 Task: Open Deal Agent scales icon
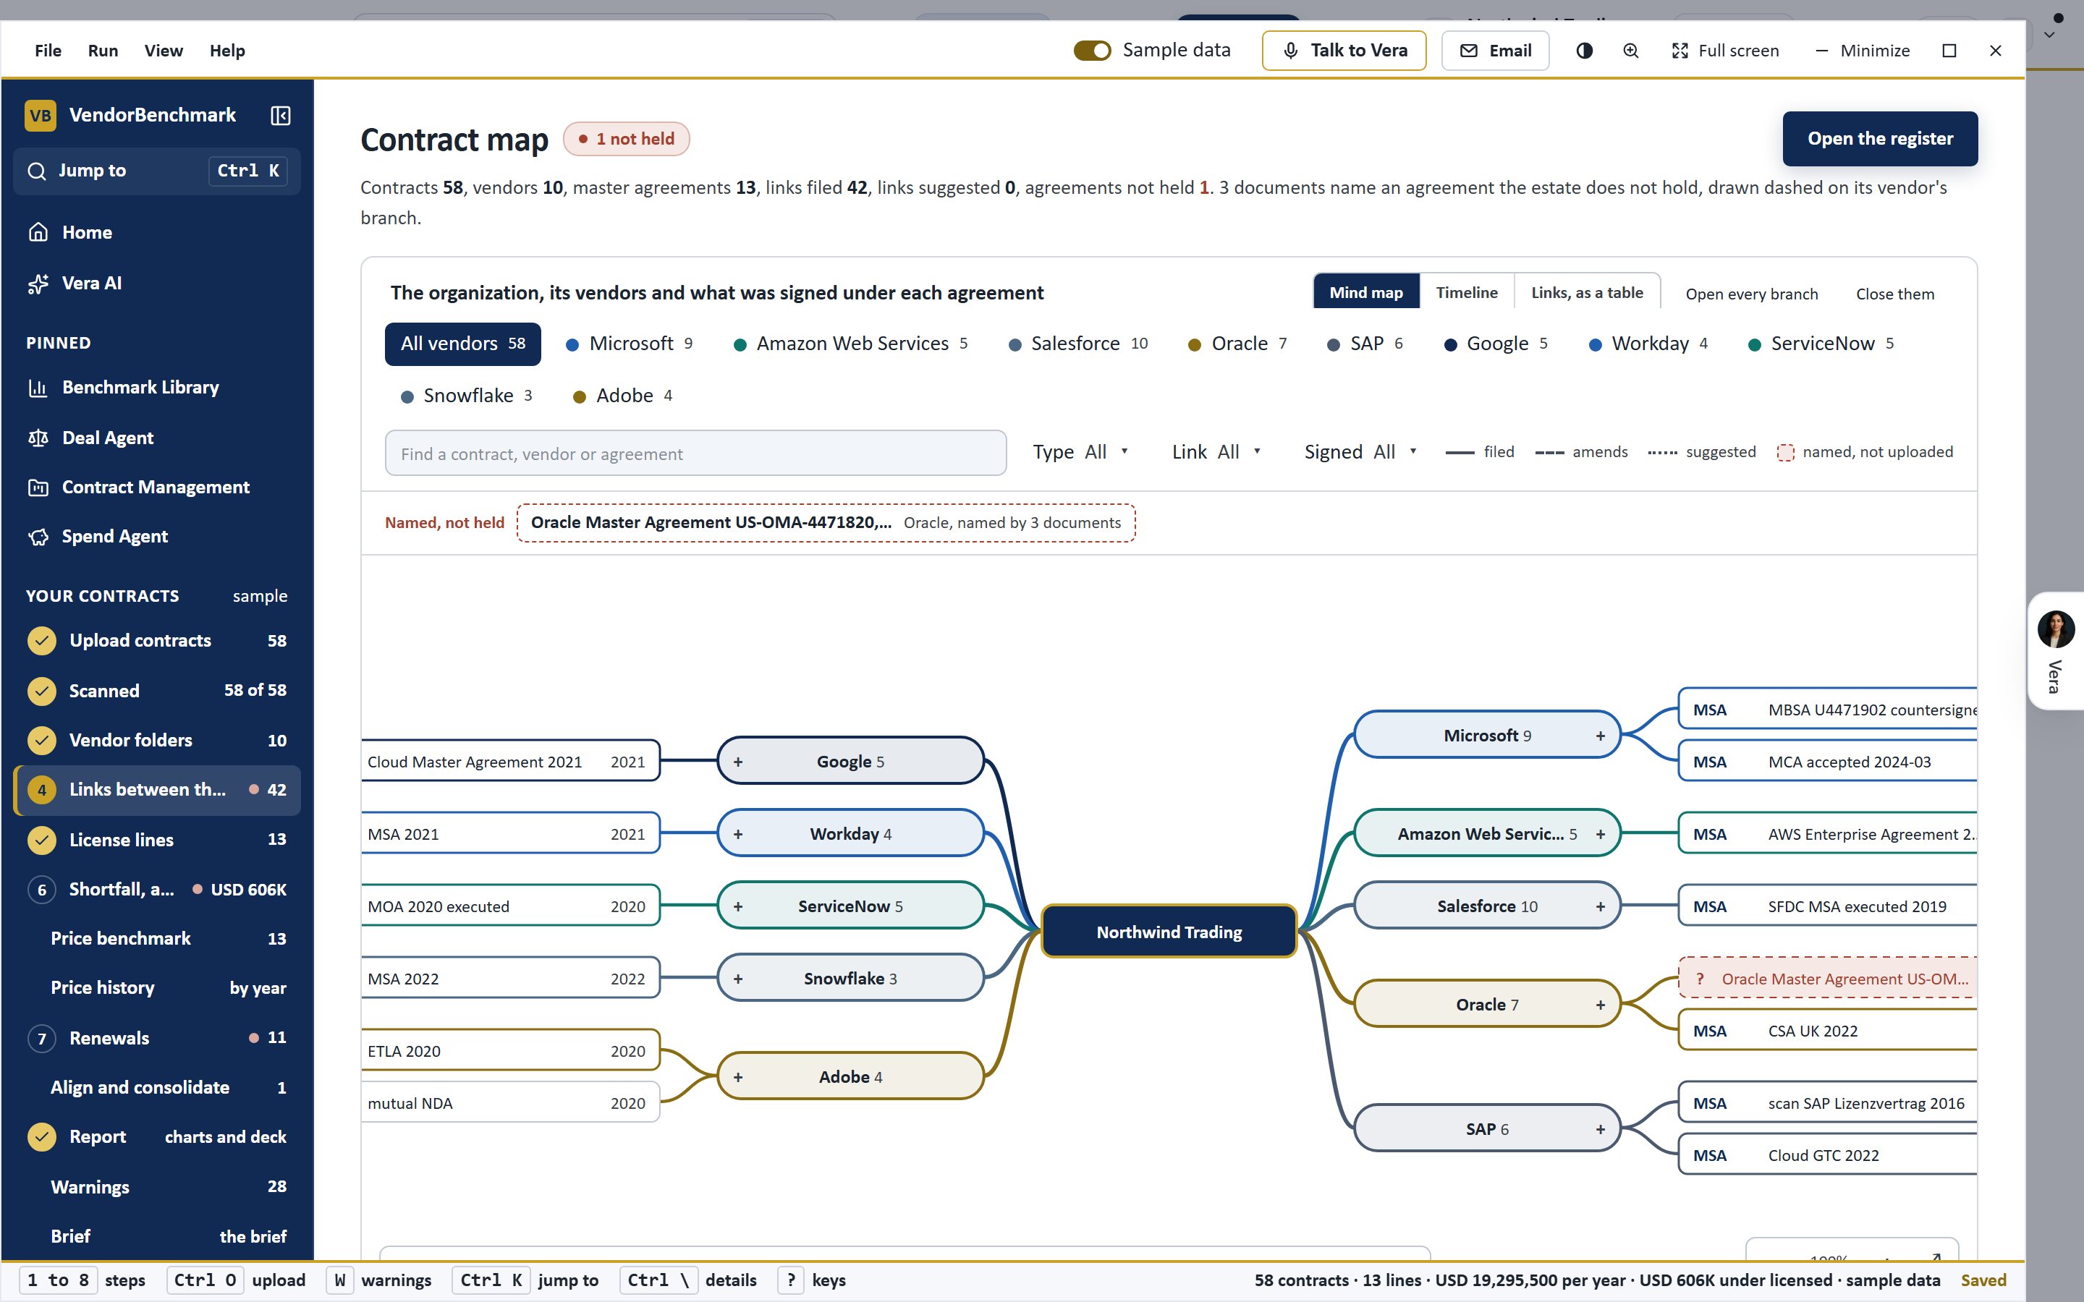pyautogui.click(x=38, y=438)
